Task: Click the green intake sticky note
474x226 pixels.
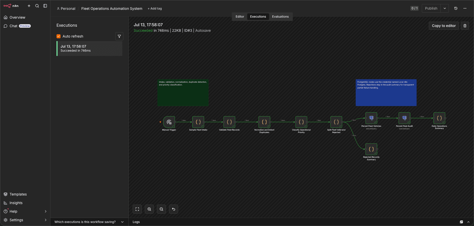Action: tap(183, 93)
